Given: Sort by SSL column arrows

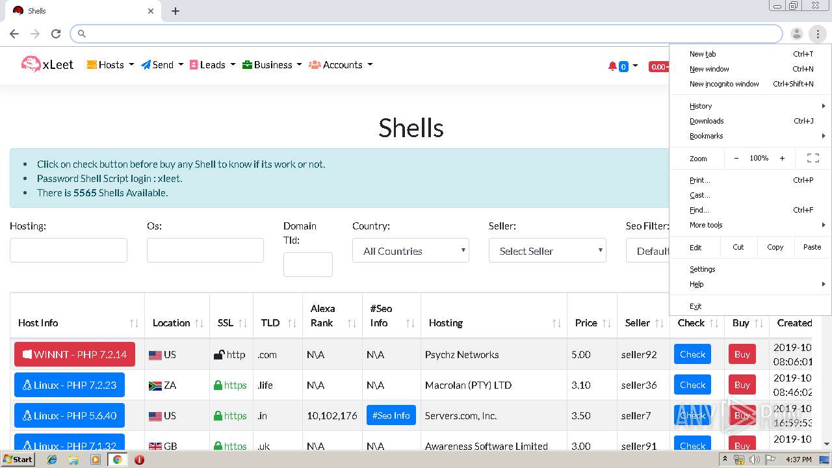Looking at the screenshot, I should click(242, 323).
